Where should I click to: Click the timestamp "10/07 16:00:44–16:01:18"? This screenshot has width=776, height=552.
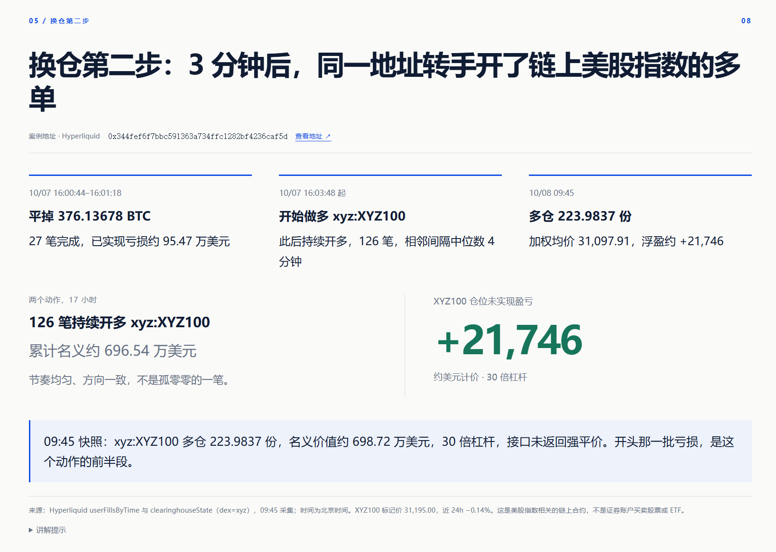coord(75,193)
